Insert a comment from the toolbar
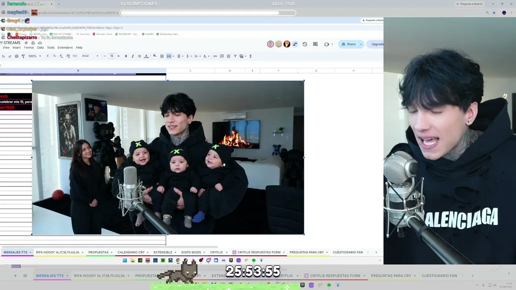Viewport: 516px width, 290px height. pyautogui.click(x=222, y=56)
